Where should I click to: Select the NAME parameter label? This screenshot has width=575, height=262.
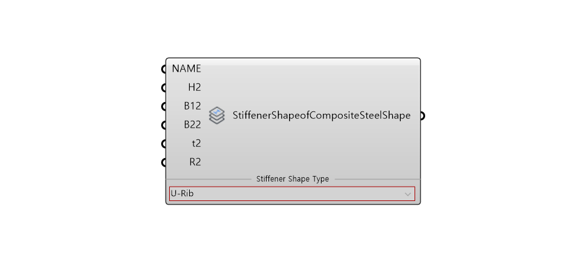point(186,68)
